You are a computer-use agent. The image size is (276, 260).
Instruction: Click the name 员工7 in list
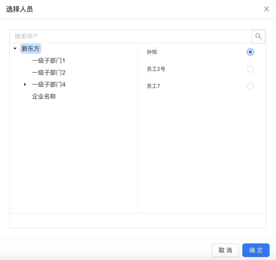(x=153, y=86)
